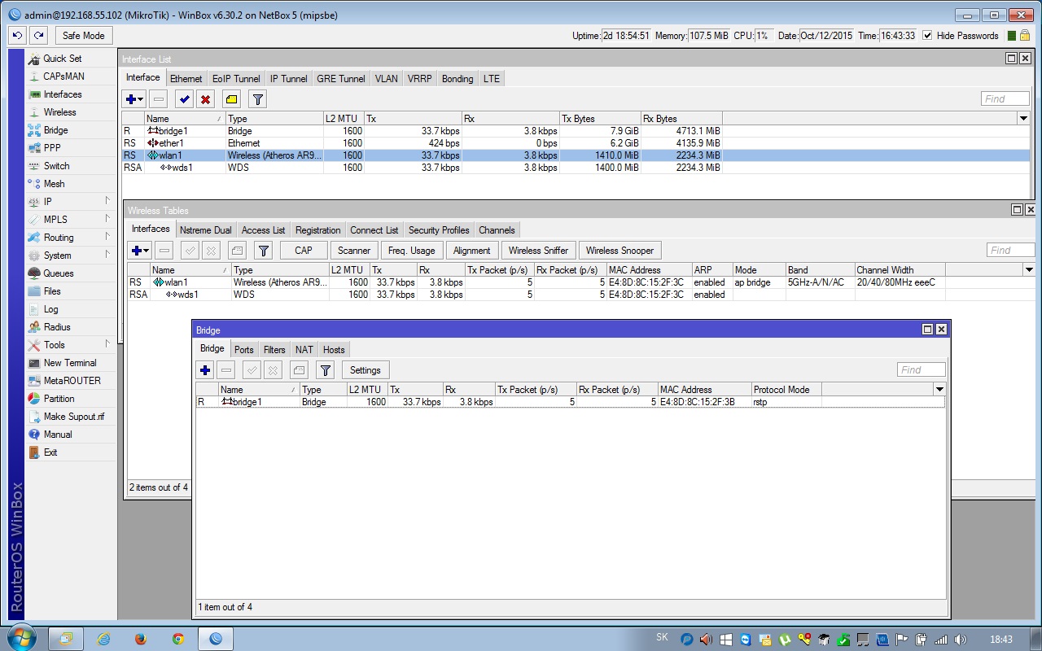Toggle the Safe Mode button
The image size is (1042, 651).
click(84, 36)
